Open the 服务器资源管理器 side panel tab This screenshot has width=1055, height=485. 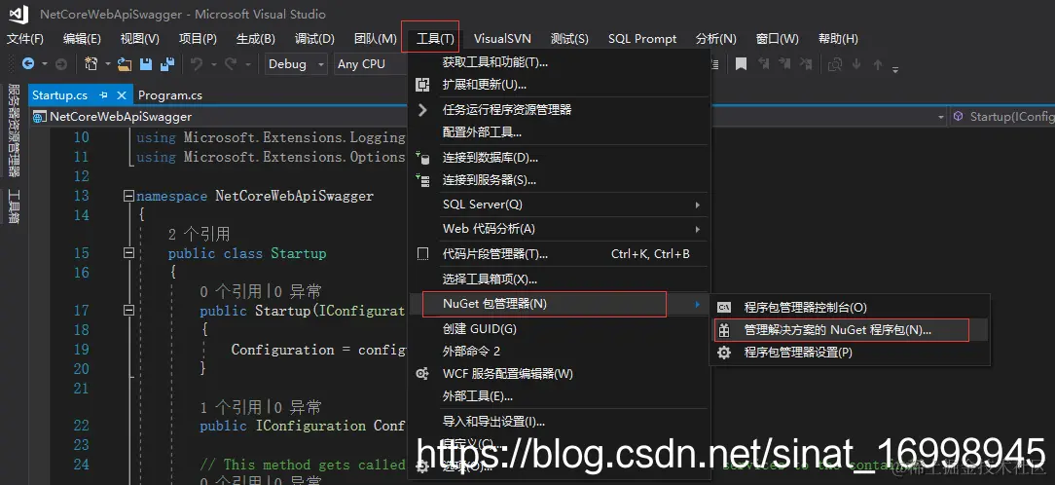(14, 131)
